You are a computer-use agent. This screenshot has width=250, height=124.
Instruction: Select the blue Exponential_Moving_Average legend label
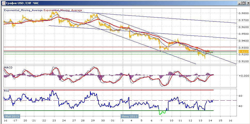pyautogui.click(x=23, y=10)
